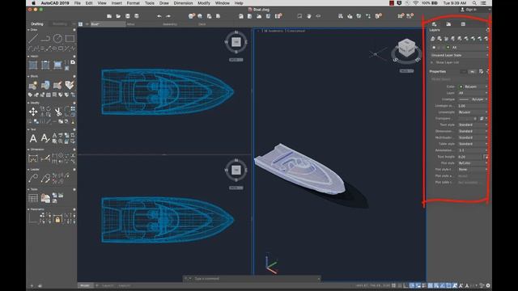Click Sign In at top right

469,10
